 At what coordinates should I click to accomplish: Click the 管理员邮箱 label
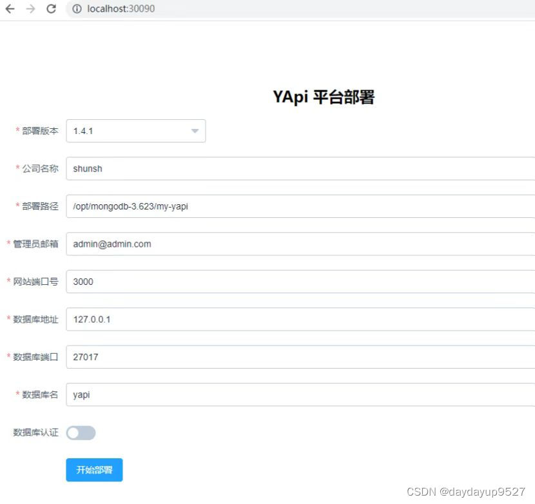(35, 244)
